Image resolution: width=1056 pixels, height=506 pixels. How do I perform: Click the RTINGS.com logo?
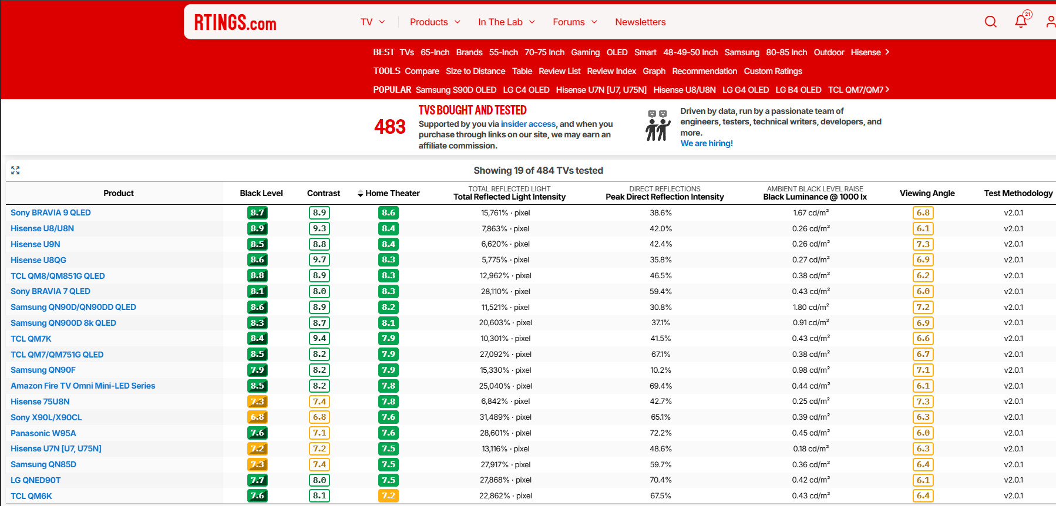click(235, 22)
